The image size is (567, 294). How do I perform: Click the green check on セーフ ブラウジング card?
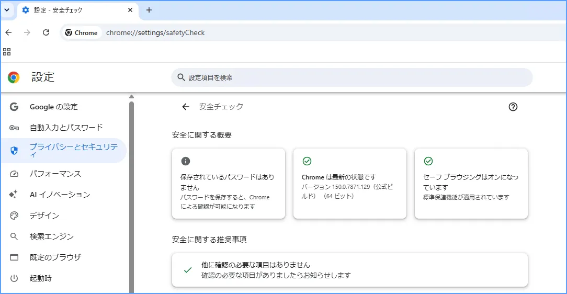click(x=428, y=161)
